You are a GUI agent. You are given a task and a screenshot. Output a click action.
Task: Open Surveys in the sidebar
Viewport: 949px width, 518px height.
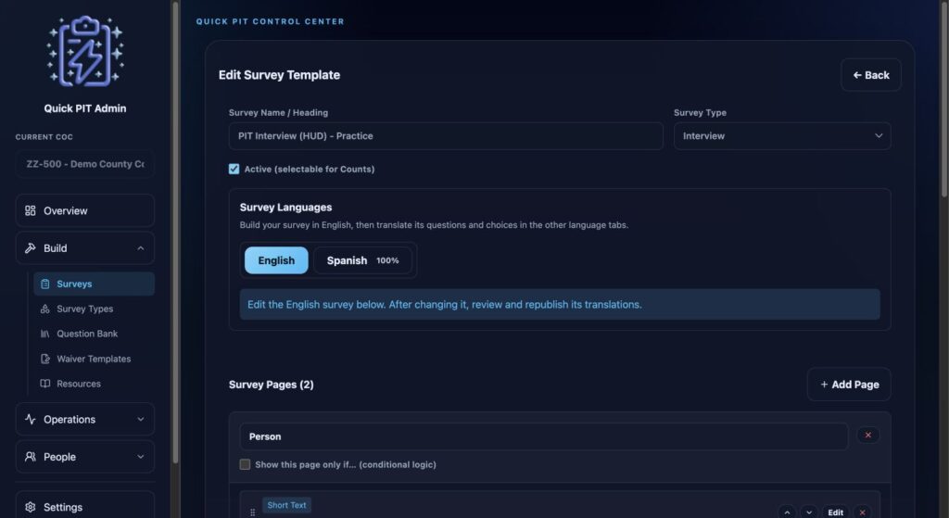coord(94,284)
